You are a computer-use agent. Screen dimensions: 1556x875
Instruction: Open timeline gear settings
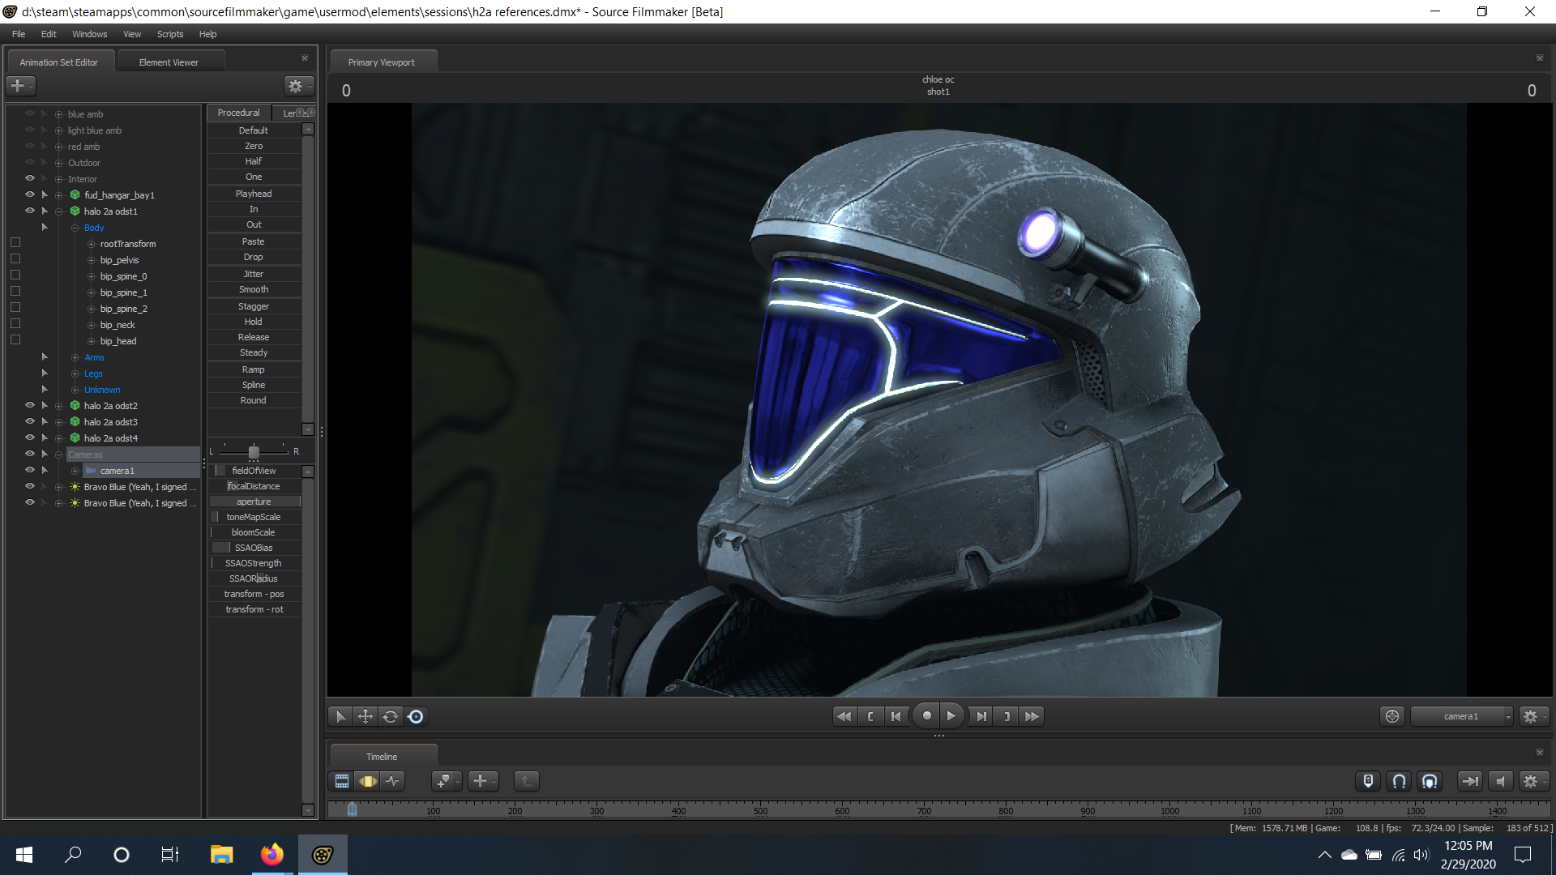pyautogui.click(x=1532, y=781)
